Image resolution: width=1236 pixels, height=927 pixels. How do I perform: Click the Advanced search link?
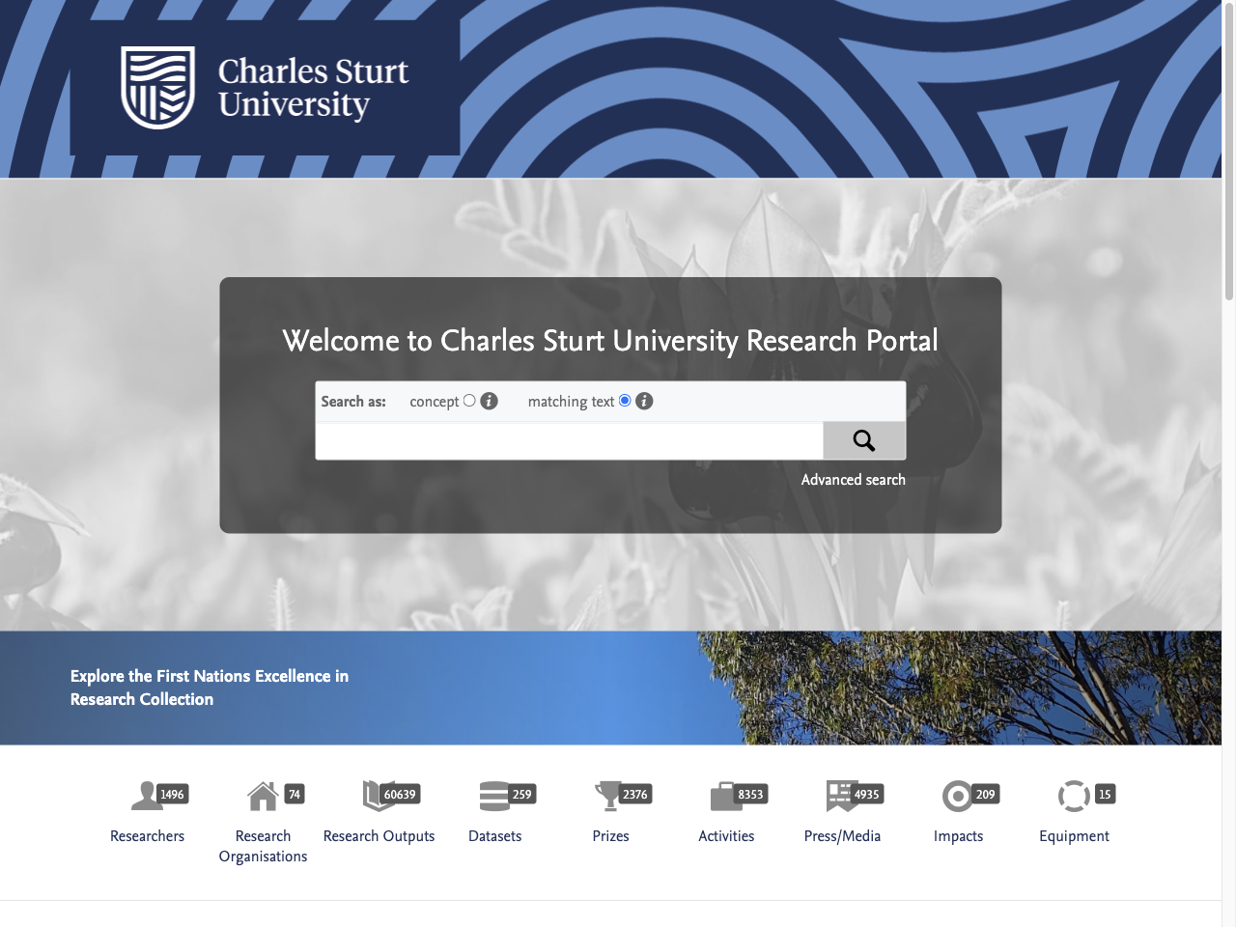[853, 480]
